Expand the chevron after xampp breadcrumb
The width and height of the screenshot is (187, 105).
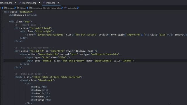point(15,8)
